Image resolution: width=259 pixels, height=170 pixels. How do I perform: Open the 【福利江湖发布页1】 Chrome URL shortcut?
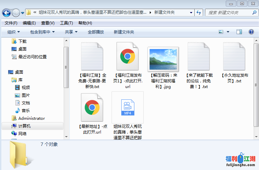pyautogui.click(x=128, y=56)
